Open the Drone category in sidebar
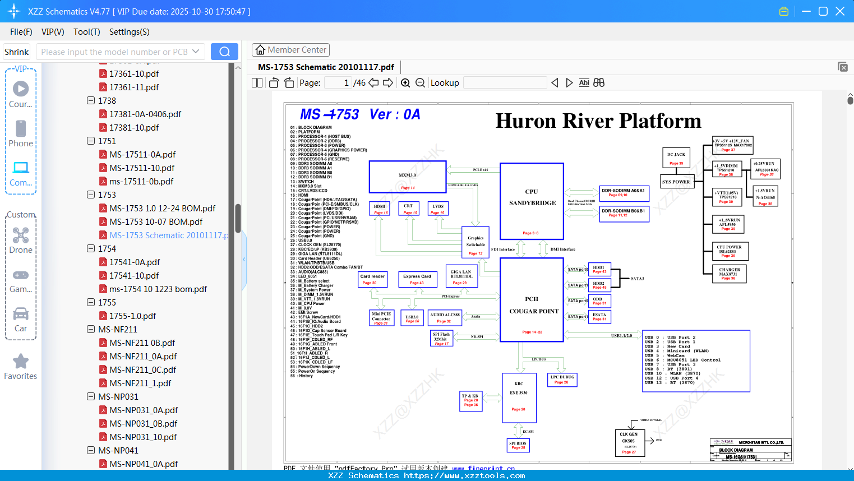 pyautogui.click(x=21, y=240)
